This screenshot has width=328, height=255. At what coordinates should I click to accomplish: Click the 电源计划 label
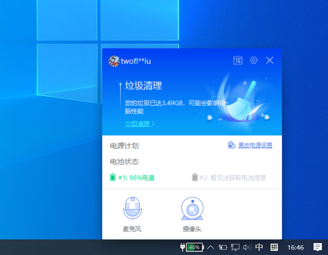point(124,146)
